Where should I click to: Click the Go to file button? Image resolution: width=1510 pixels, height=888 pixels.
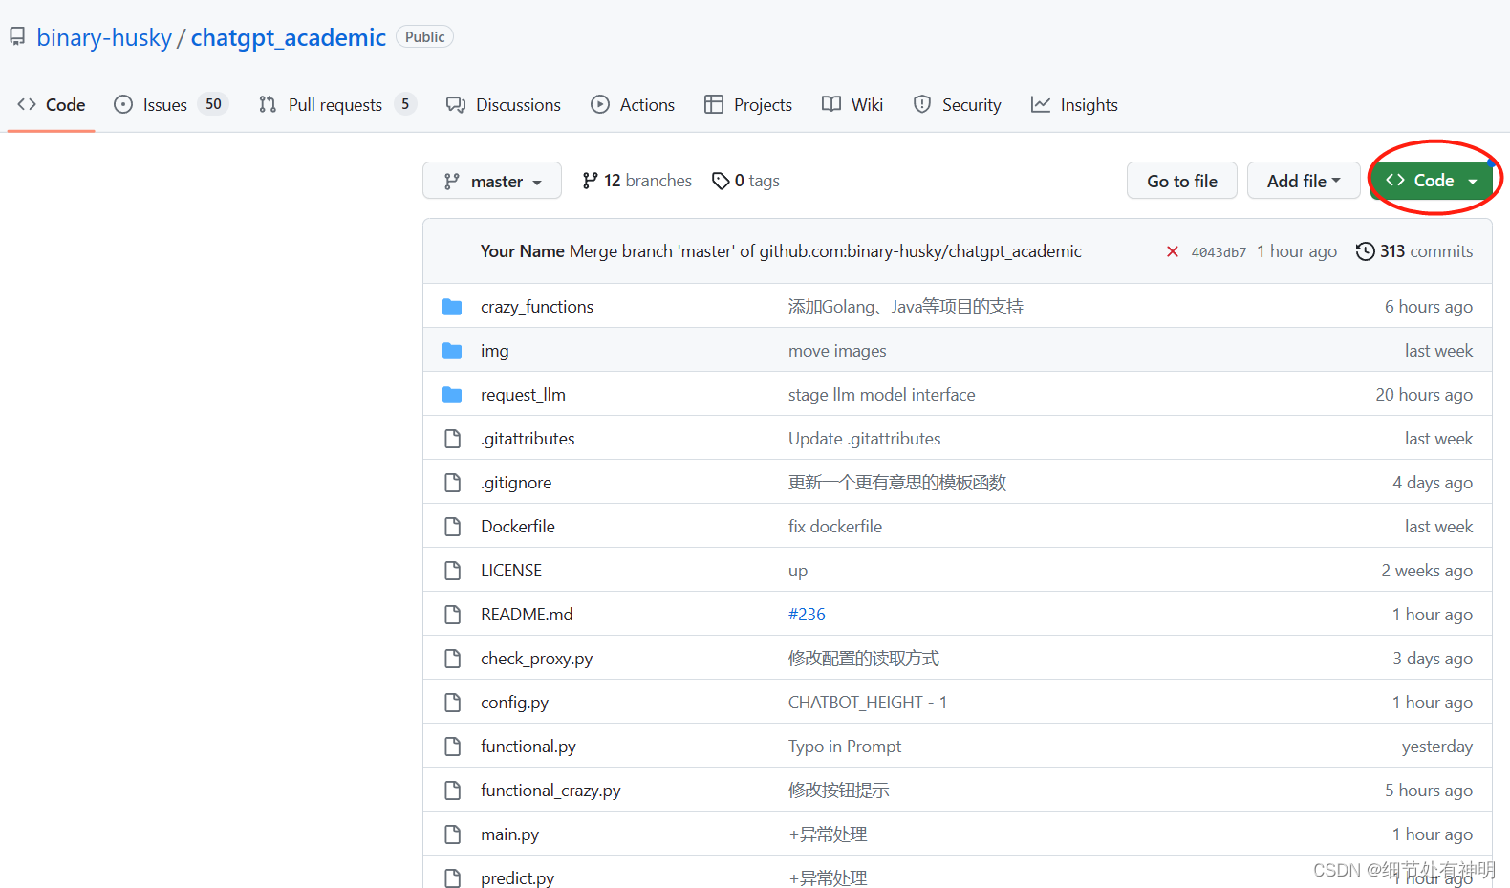1182,181
